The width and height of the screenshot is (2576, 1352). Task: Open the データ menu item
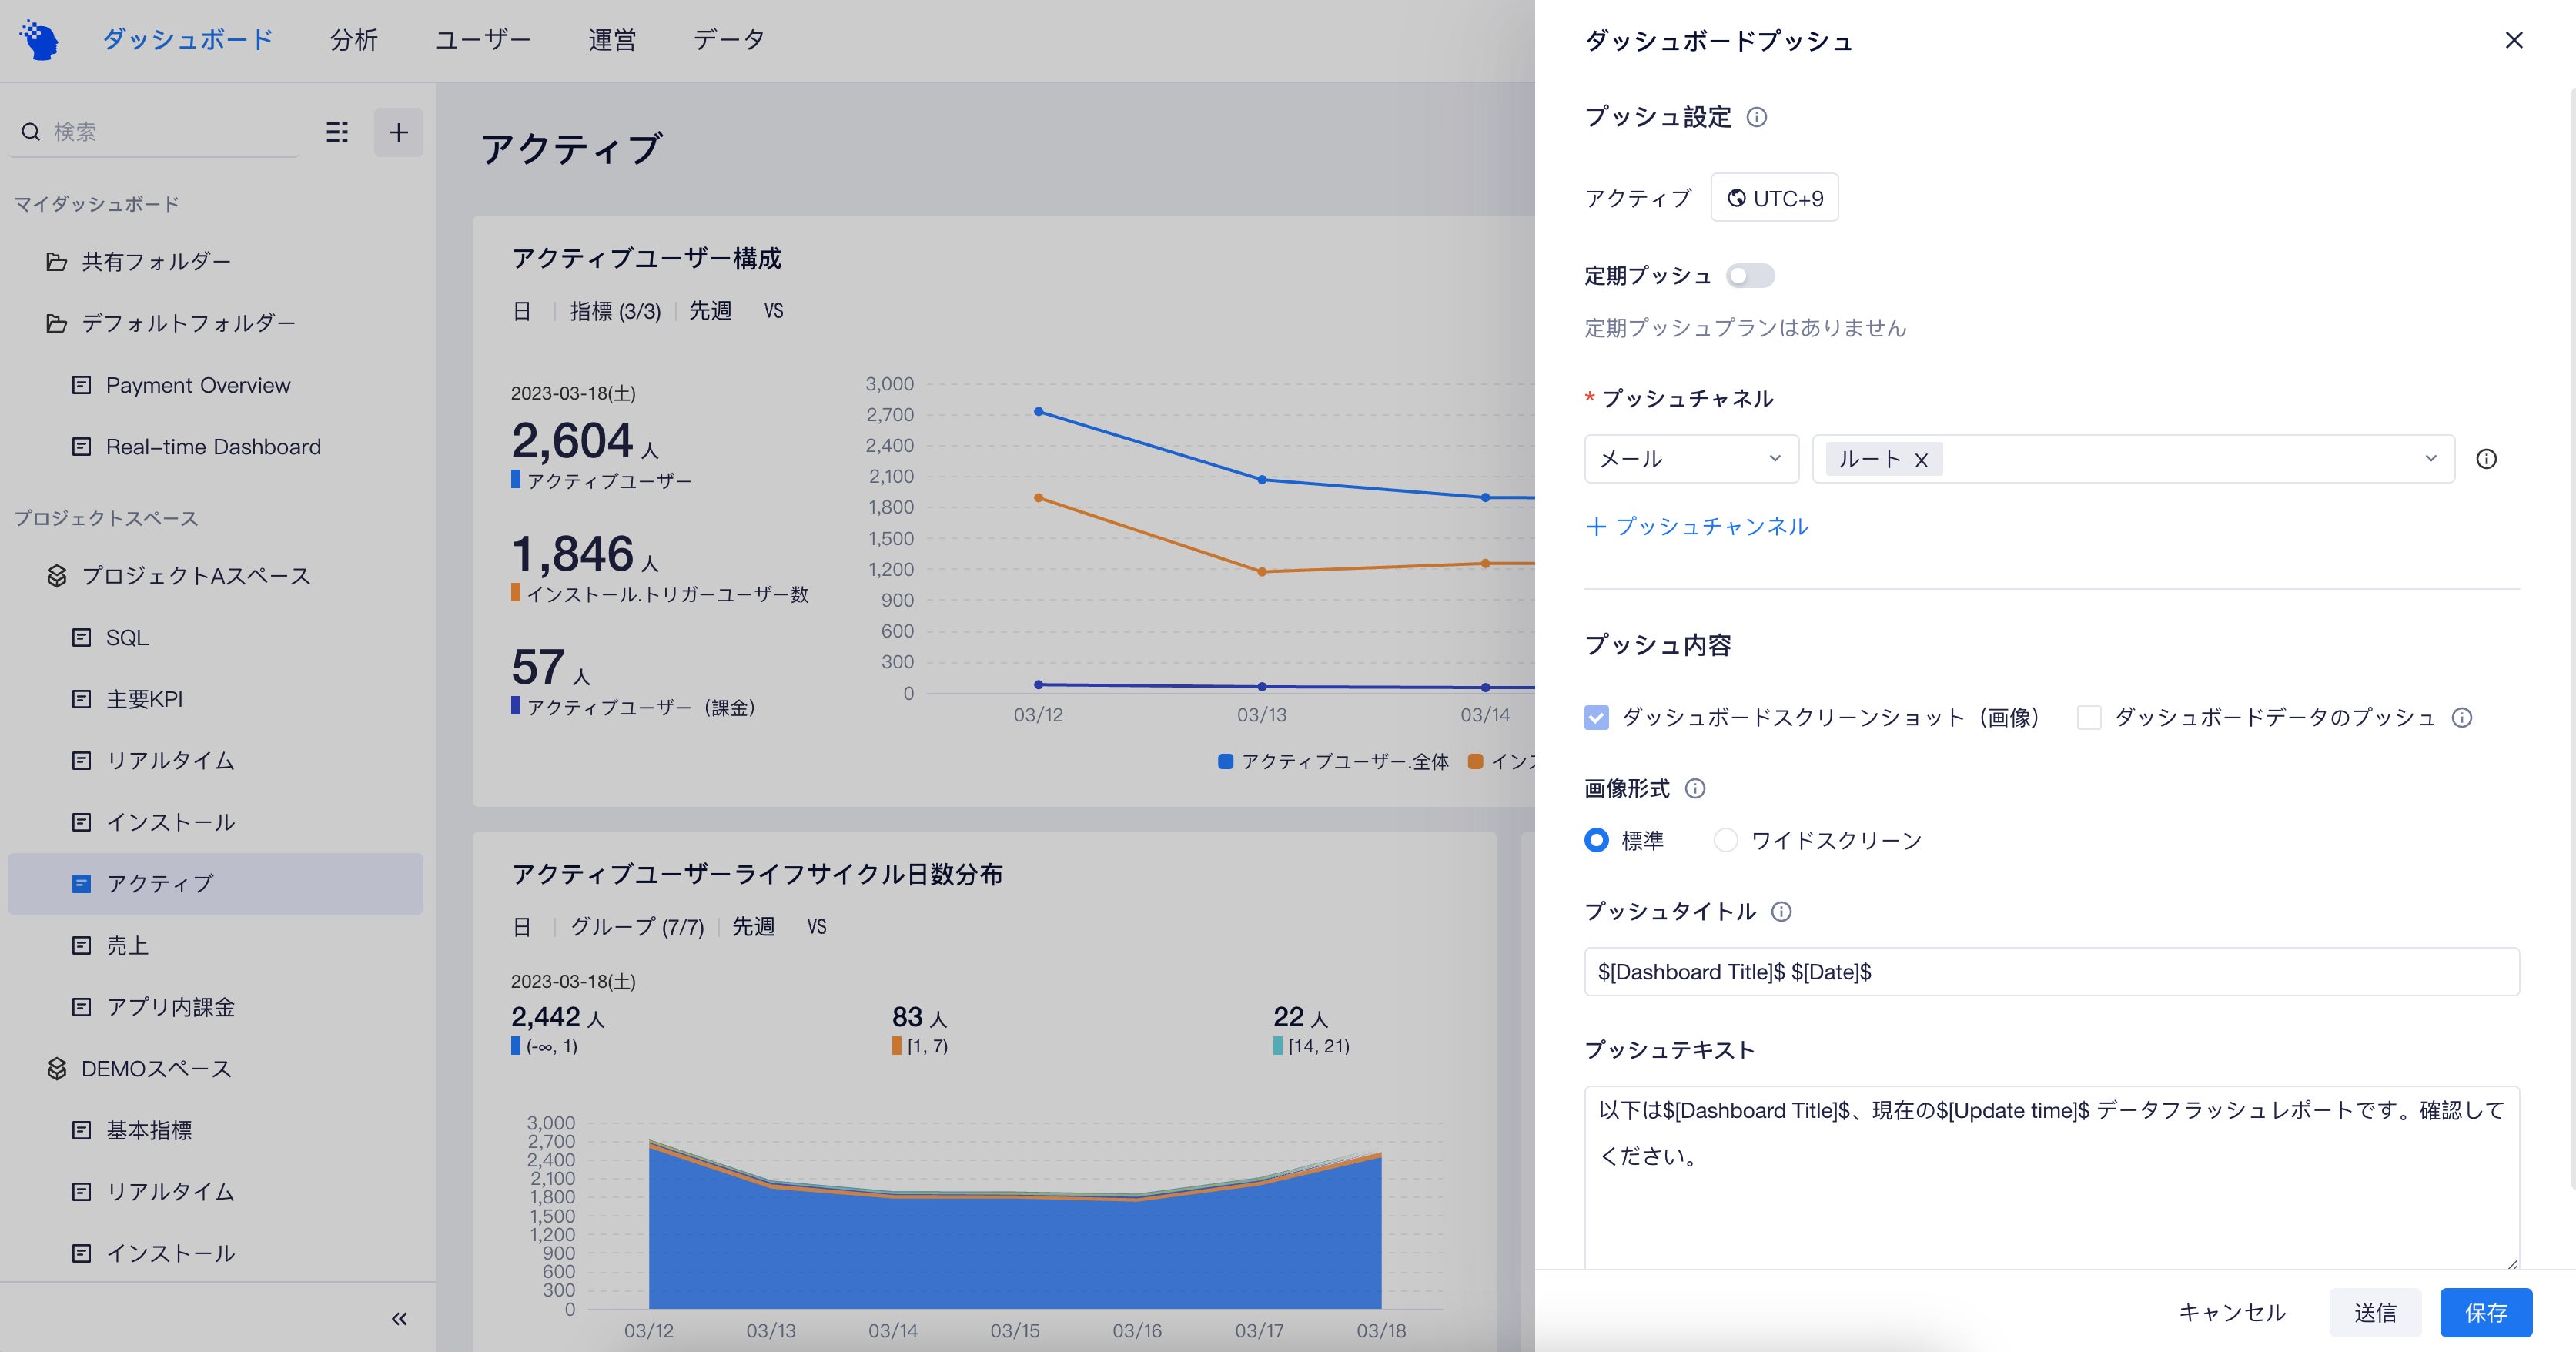(x=729, y=39)
